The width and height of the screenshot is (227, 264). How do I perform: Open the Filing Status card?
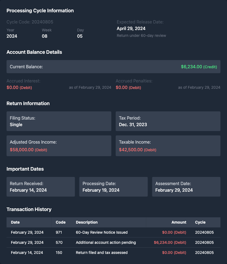click(59, 121)
